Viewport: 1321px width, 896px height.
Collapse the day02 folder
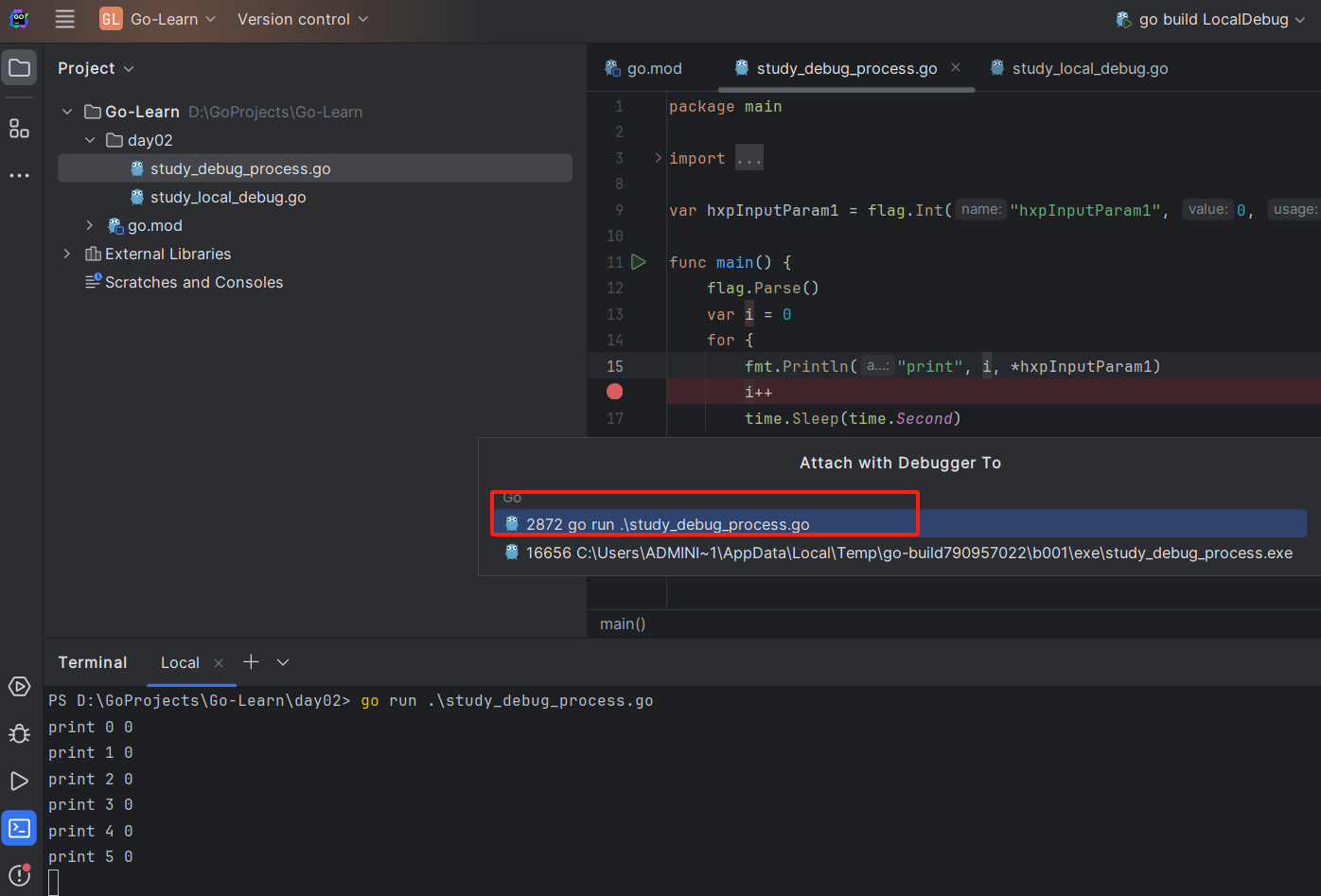pos(90,140)
